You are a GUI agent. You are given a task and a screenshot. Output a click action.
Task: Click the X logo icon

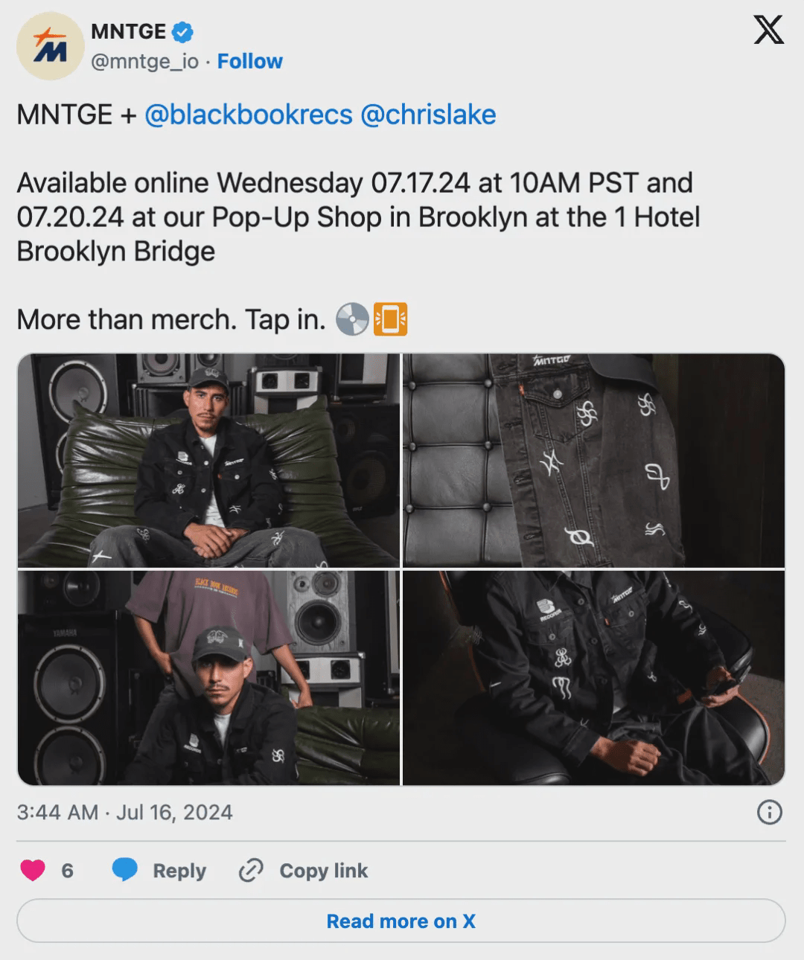pyautogui.click(x=768, y=31)
